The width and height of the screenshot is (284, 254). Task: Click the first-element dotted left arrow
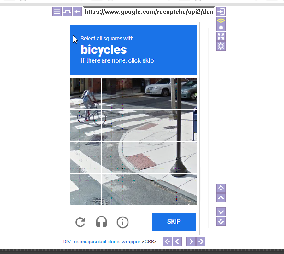[168, 242]
